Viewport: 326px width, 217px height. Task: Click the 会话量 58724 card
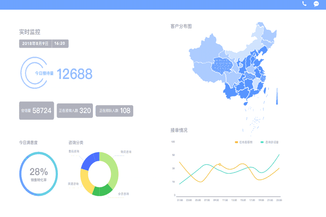click(37, 110)
